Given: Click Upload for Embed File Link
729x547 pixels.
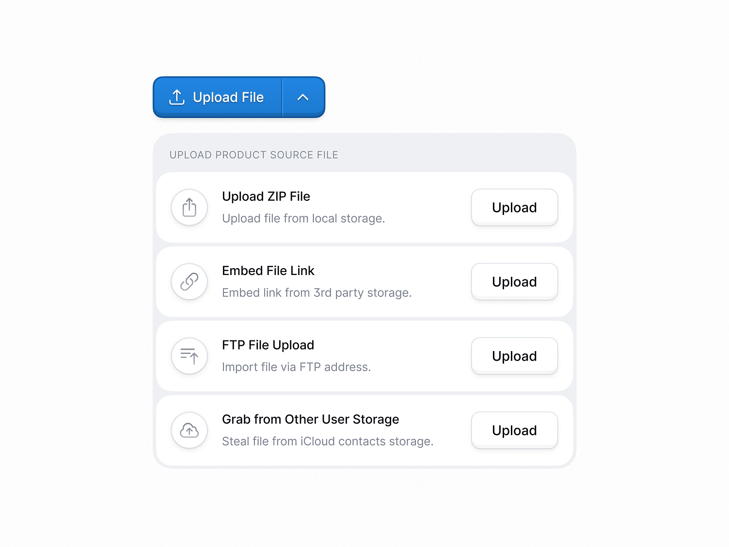Looking at the screenshot, I should pos(514,281).
